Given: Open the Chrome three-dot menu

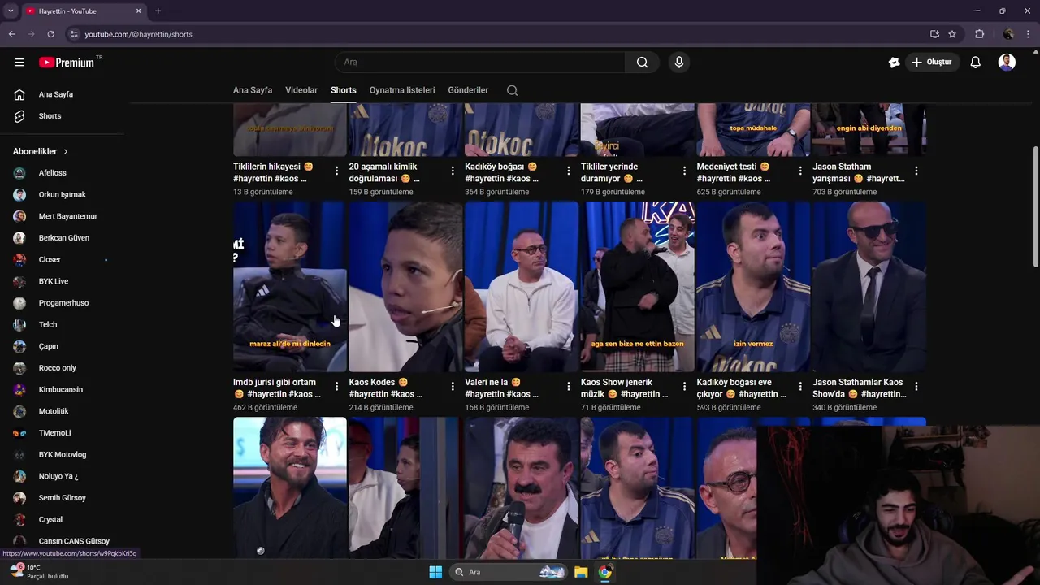Looking at the screenshot, I should pos(1029,34).
